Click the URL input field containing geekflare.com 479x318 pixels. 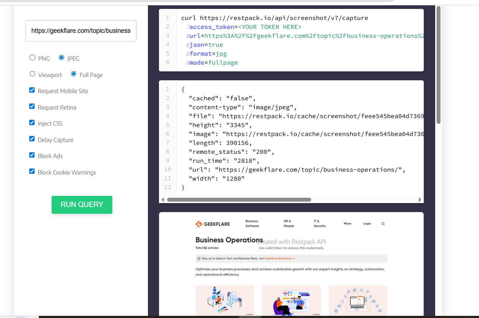pos(81,31)
